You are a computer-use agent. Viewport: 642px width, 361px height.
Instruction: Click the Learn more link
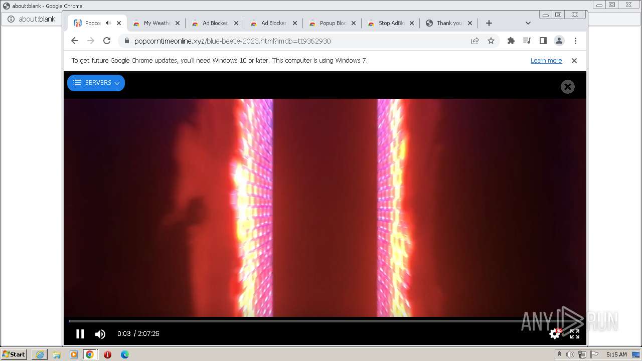pos(546,61)
